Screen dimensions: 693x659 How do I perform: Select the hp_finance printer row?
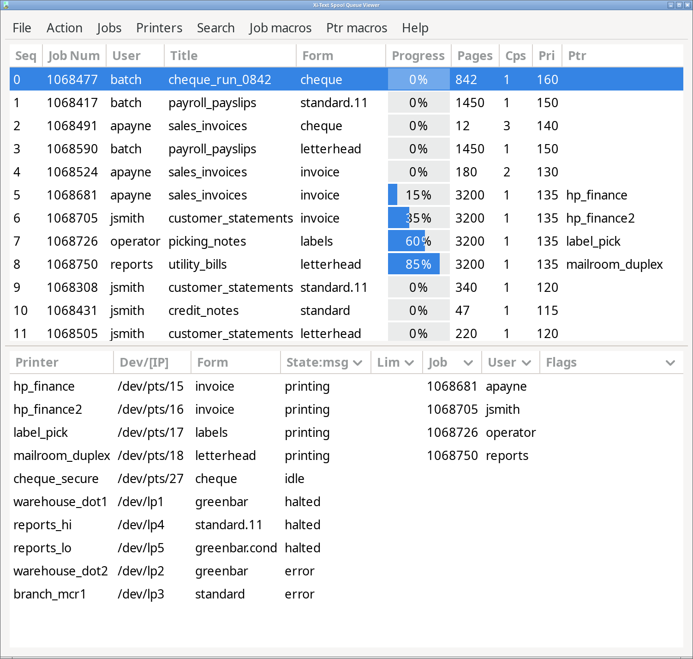pos(346,386)
